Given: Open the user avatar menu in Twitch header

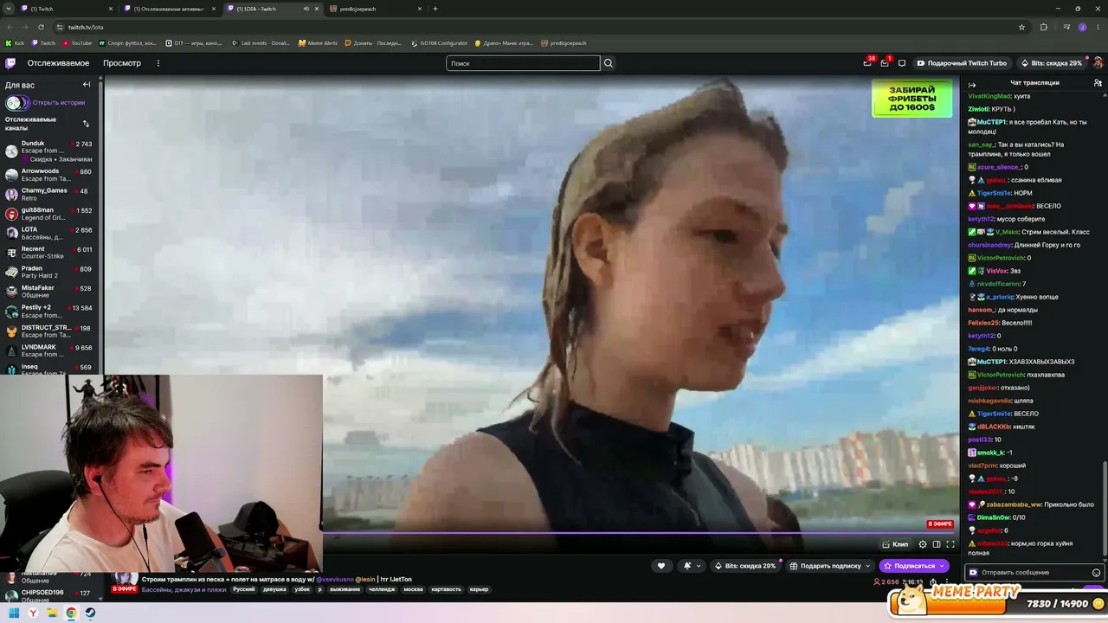Looking at the screenshot, I should click(1098, 63).
